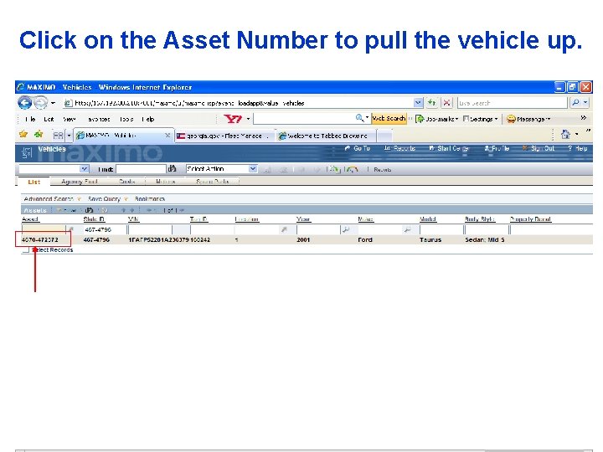This screenshot has height=452, width=603.
Task: Click the Year column header
Action: pyautogui.click(x=303, y=219)
